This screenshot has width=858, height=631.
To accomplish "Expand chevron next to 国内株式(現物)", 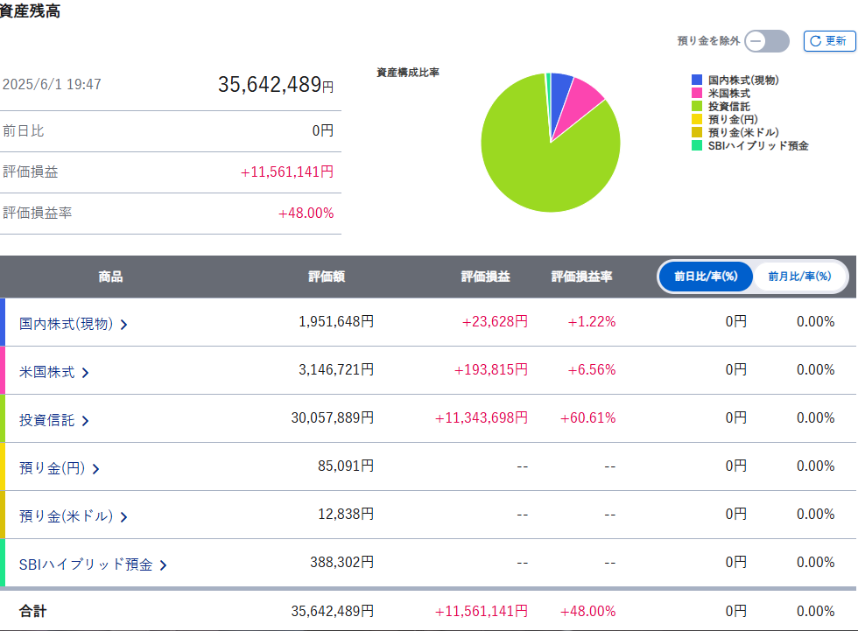I will click(x=123, y=325).
